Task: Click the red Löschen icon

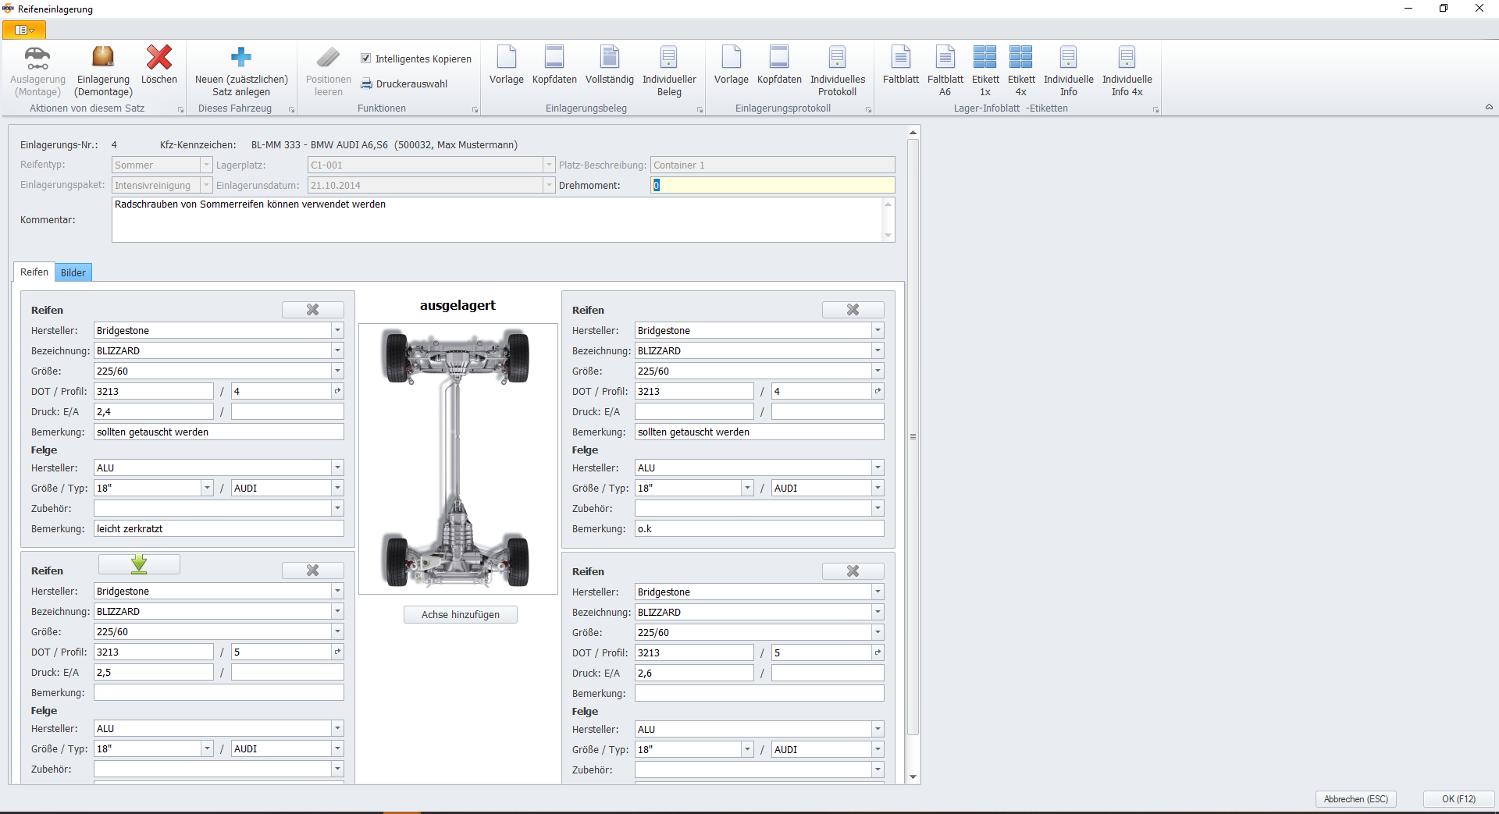Action: click(159, 59)
